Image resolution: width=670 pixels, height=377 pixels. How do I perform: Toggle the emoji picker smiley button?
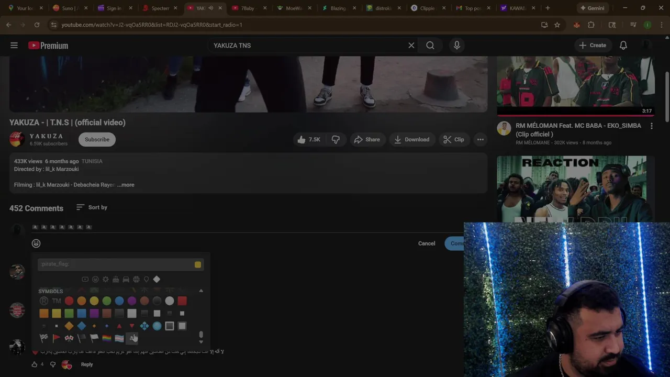click(36, 243)
